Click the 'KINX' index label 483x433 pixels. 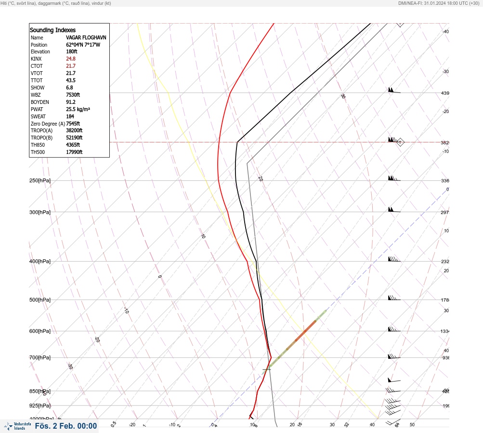[x=36, y=59]
